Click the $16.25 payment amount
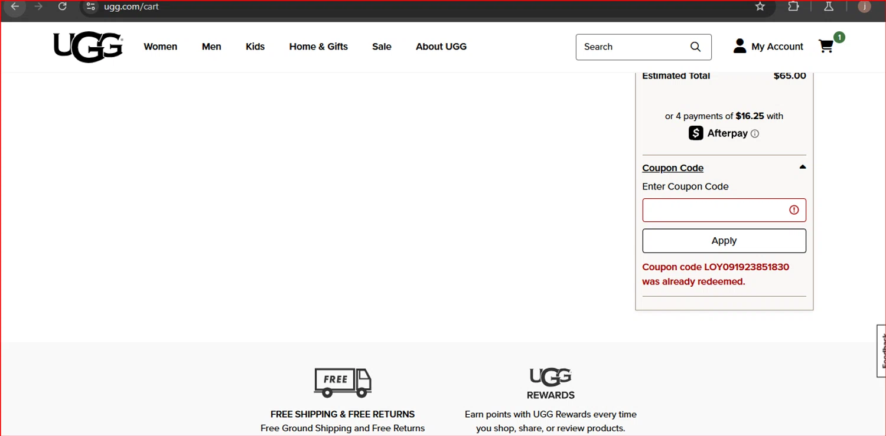The width and height of the screenshot is (886, 436). click(750, 116)
